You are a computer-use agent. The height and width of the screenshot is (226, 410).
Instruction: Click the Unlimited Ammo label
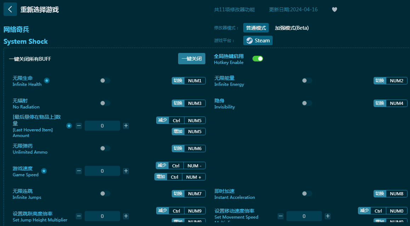coord(30,152)
